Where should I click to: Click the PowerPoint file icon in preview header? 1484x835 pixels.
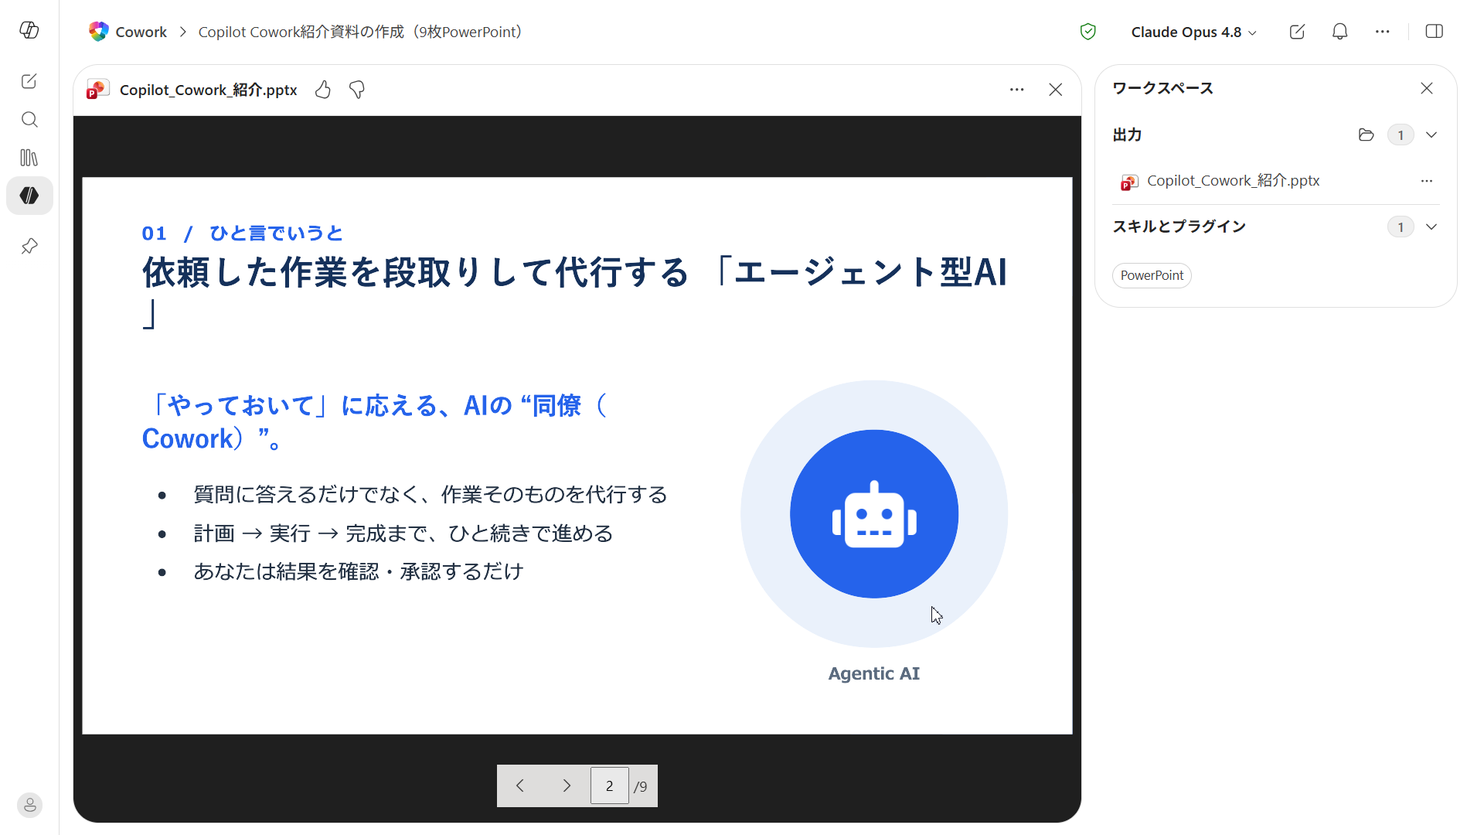coord(98,90)
